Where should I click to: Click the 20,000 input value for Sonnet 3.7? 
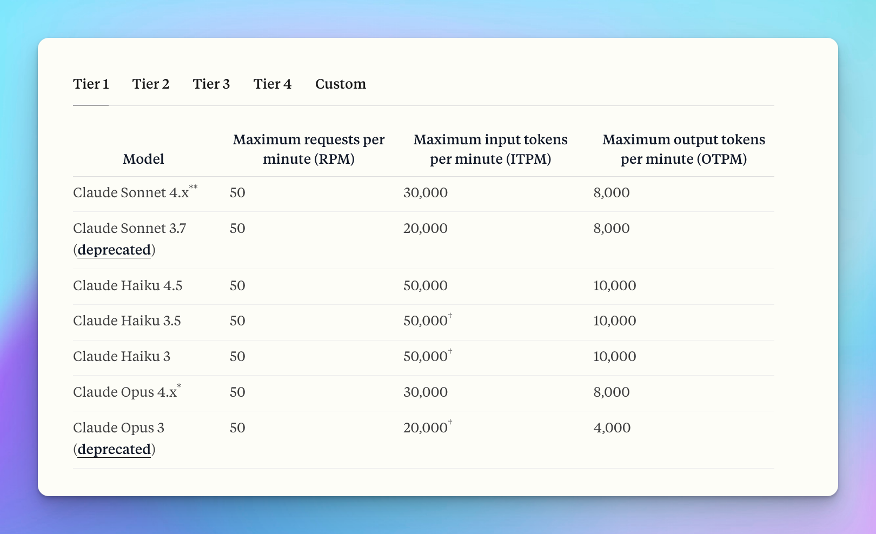tap(426, 229)
